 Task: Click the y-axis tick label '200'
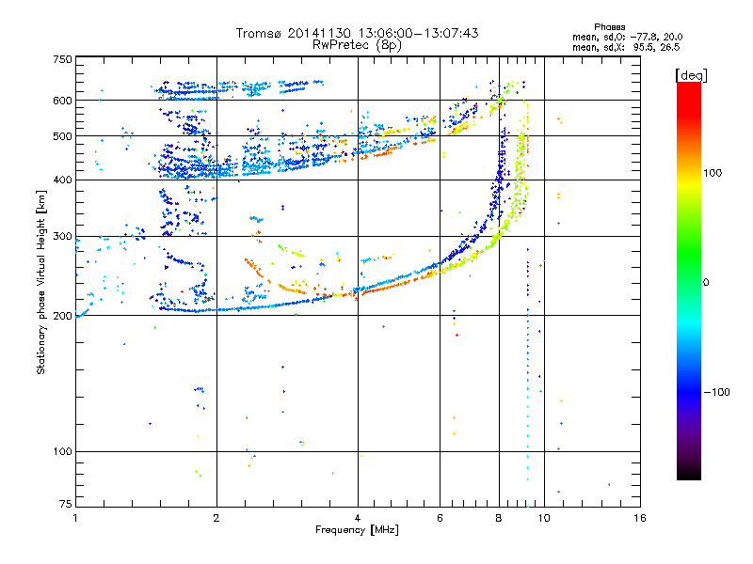pyautogui.click(x=62, y=316)
